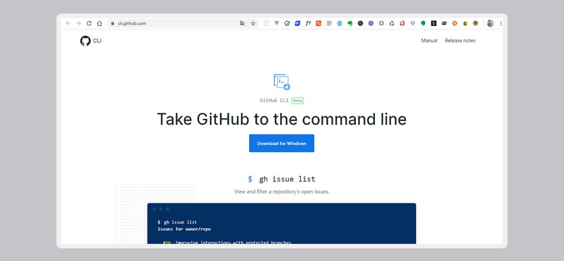Click the GitHub Octocat logo
This screenshot has width=564, height=261.
click(x=85, y=41)
